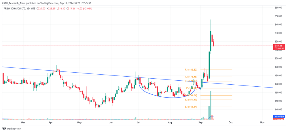Click the May label on time axis
This screenshot has height=132, width=288.
(x=79, y=122)
